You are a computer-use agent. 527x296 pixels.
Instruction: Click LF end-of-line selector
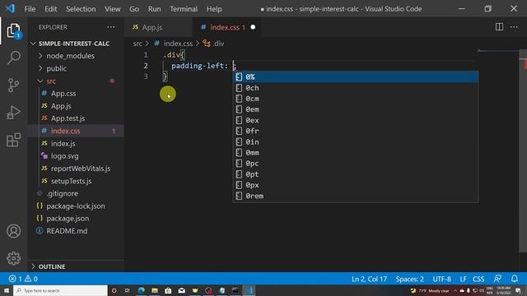[463, 279]
